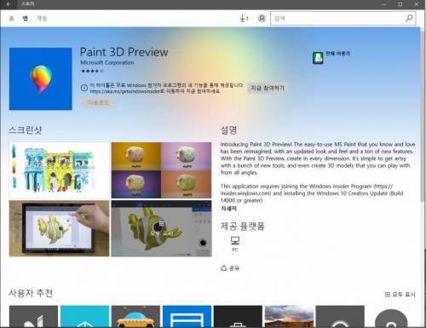Expand description with the 자세히 link
This screenshot has width=426, height=328.
point(228,209)
